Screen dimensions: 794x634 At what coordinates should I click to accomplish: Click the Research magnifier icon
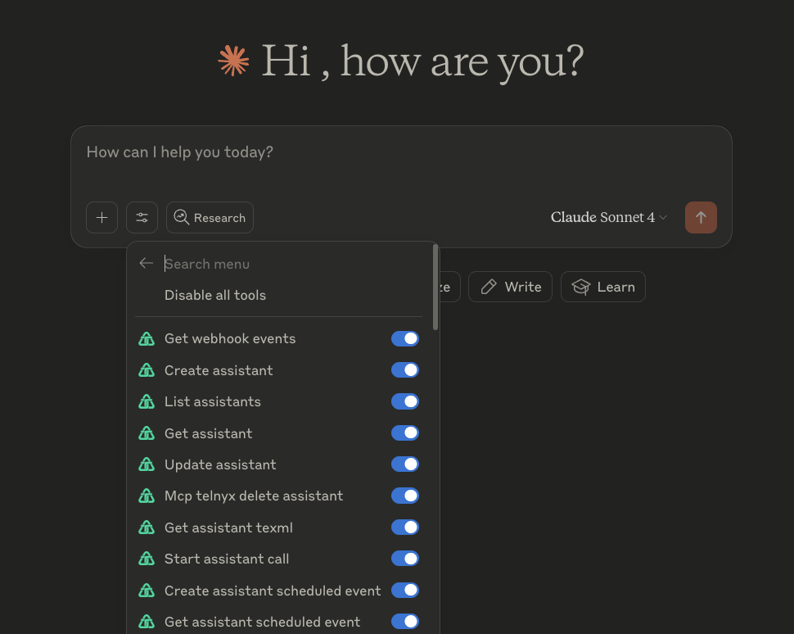pos(181,217)
